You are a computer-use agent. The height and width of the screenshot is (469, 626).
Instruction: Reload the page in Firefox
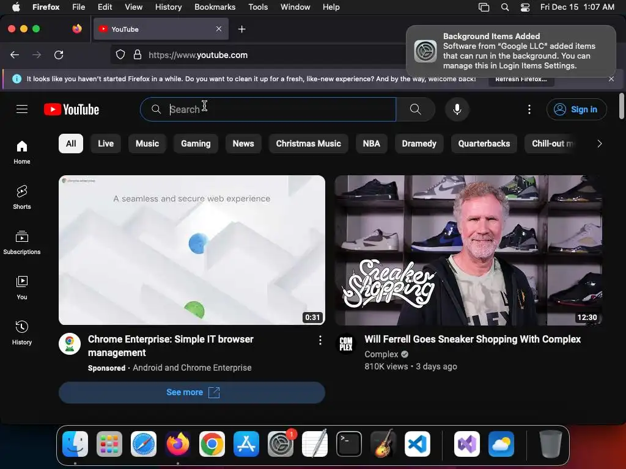[59, 54]
